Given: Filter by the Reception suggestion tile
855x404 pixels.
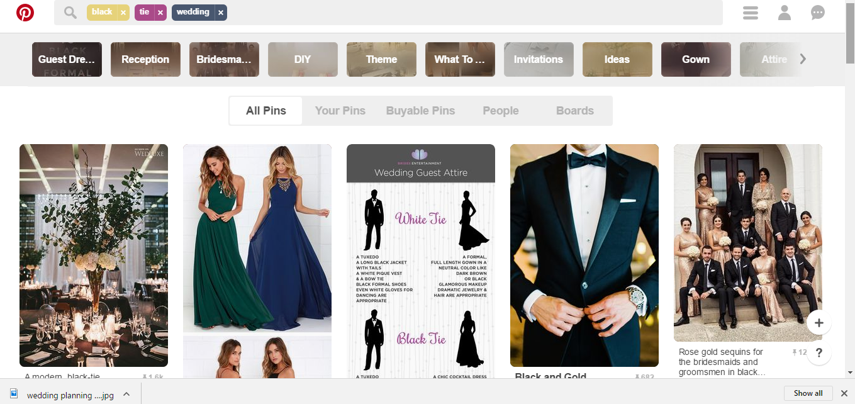Looking at the screenshot, I should [145, 60].
